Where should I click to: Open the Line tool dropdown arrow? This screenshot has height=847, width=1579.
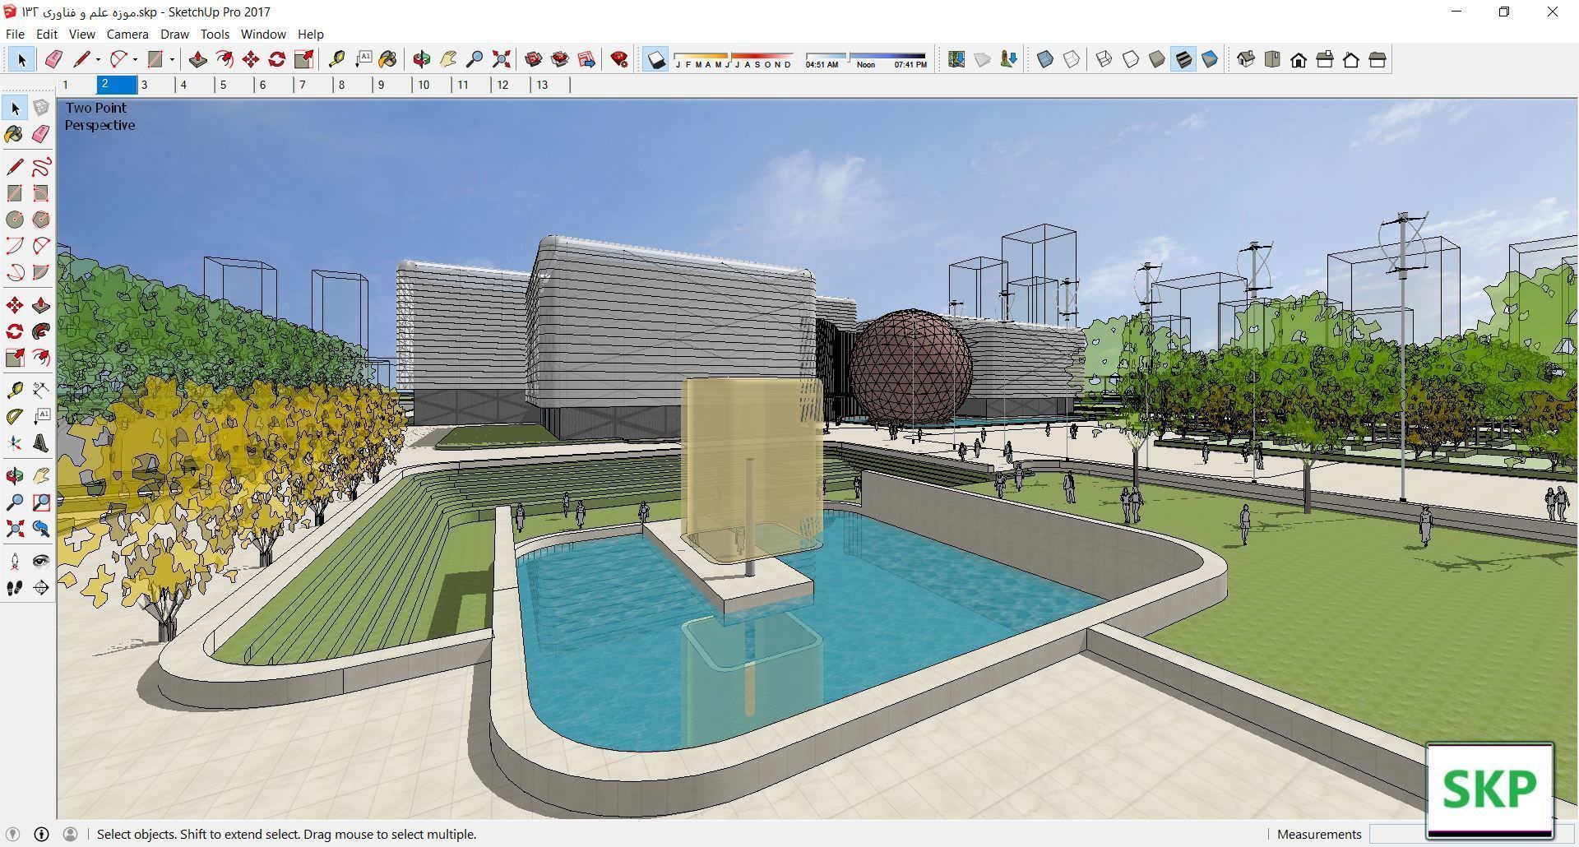pos(97,58)
